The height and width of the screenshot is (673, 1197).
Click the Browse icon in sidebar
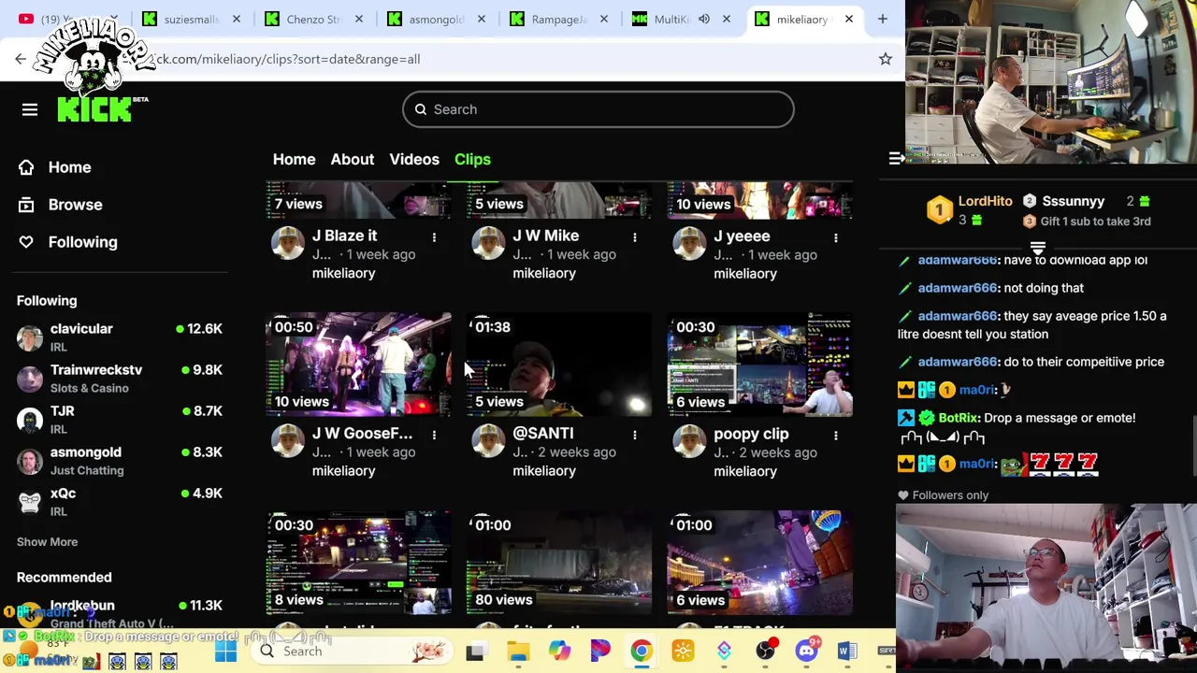coord(26,205)
